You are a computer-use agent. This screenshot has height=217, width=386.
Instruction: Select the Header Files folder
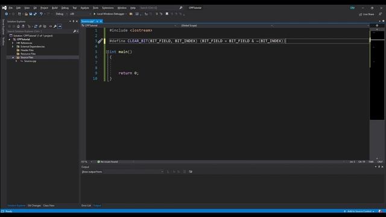point(27,50)
